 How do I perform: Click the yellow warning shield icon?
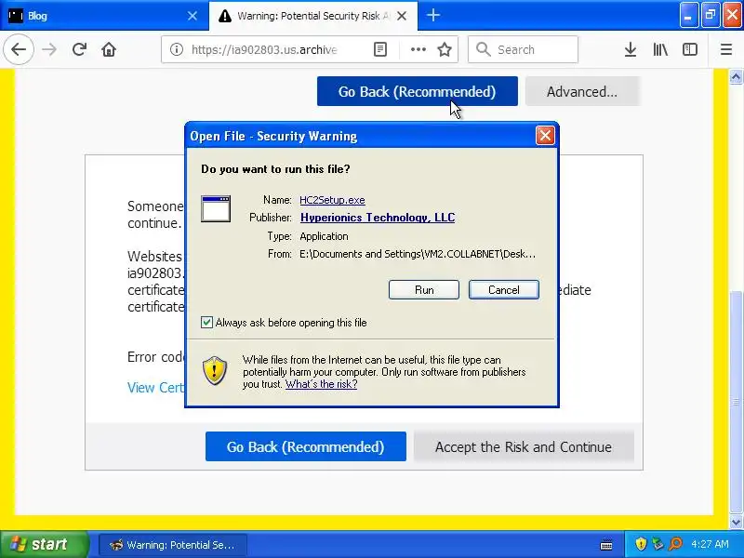pos(215,370)
